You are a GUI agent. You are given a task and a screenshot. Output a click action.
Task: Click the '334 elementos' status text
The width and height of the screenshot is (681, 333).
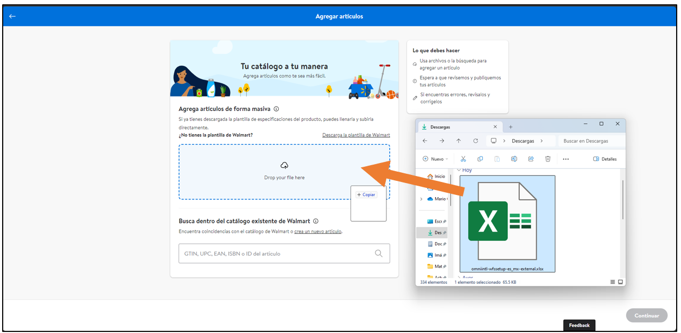434,282
